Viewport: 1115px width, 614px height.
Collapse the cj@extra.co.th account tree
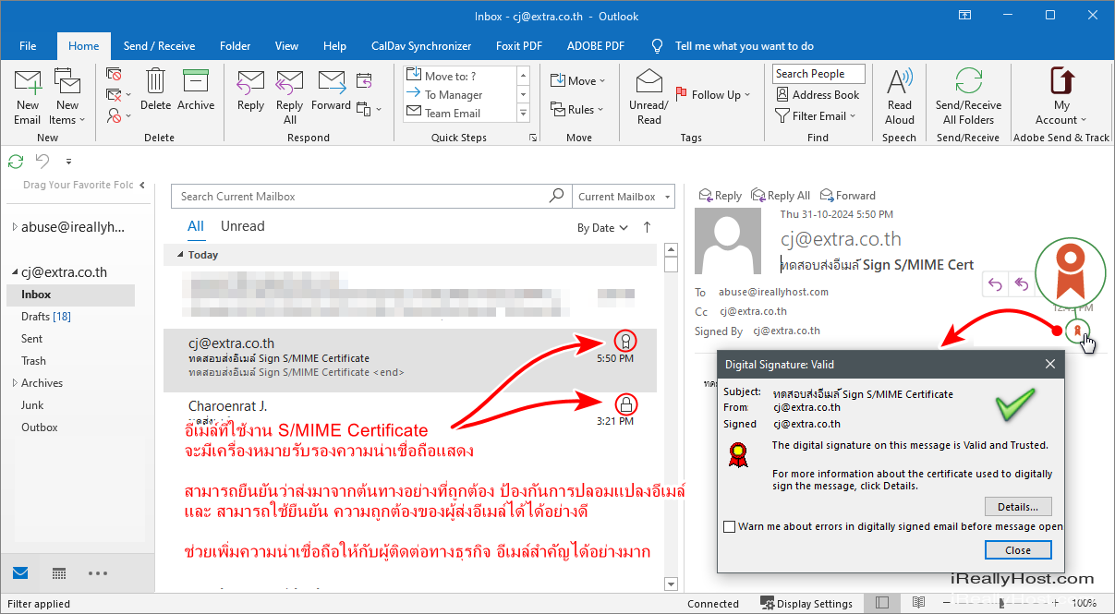(x=15, y=272)
